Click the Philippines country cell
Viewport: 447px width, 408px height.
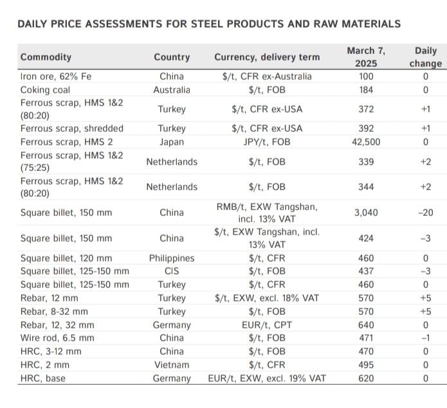172,258
